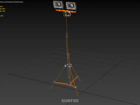The width and height of the screenshot is (140, 105).
Task: Open the [Wireframe] shading menu
Action: (18, 2)
